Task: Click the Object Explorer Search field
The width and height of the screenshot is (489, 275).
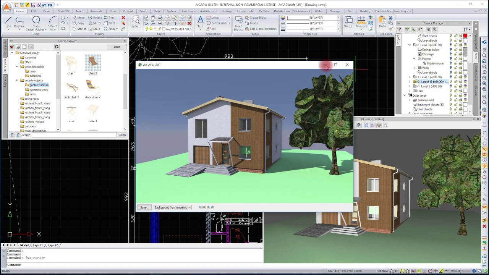Action: click(74, 135)
